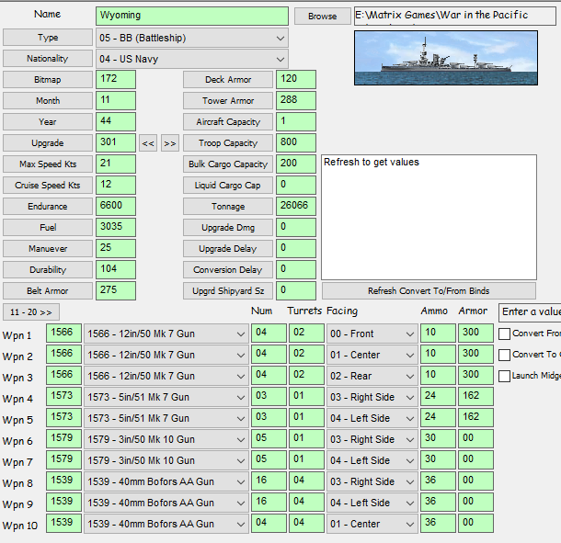561x543 pixels.
Task: Click the Wyoming battleship image thumbnail
Action: (446, 58)
